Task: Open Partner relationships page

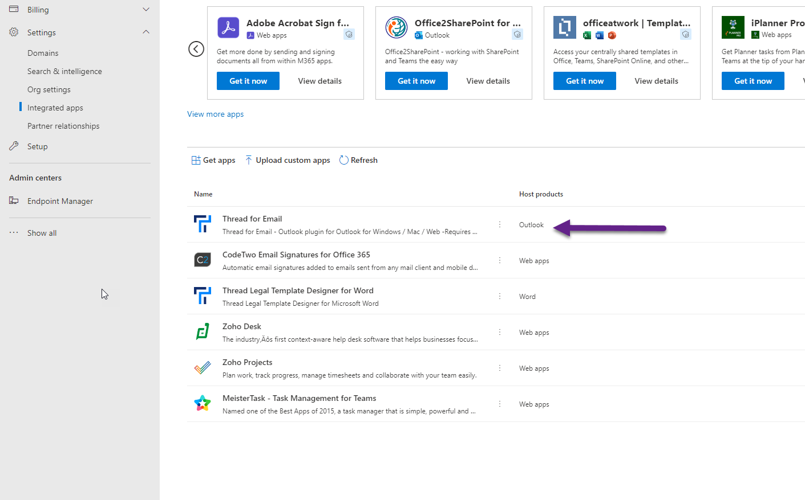Action: click(63, 126)
